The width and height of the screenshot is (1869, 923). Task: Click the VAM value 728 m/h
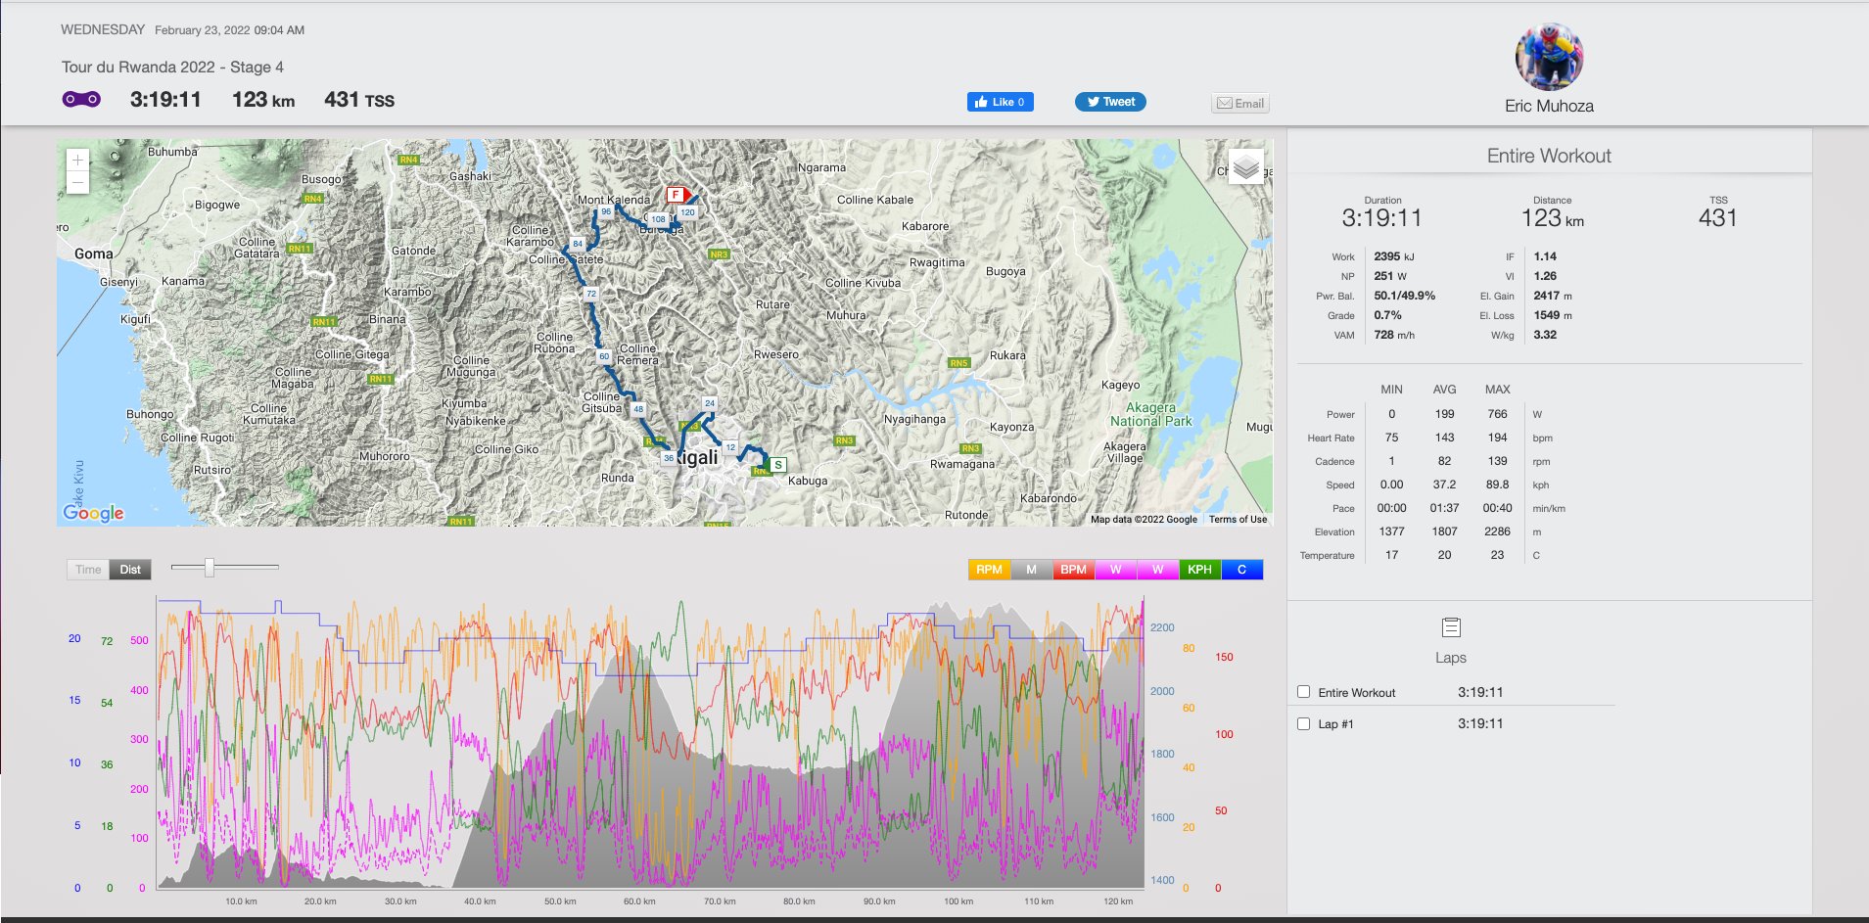1393,335
